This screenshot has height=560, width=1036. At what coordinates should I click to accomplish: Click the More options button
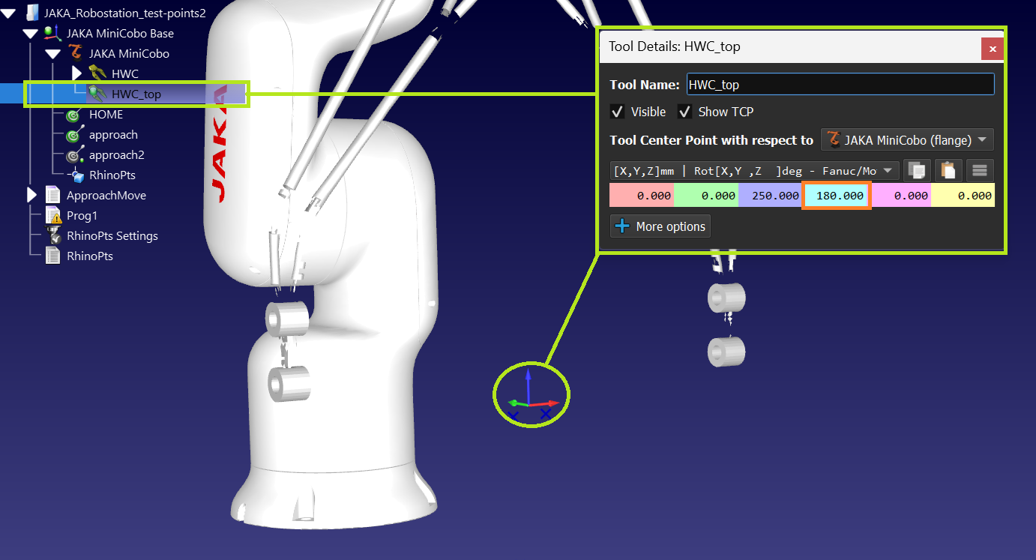click(660, 226)
